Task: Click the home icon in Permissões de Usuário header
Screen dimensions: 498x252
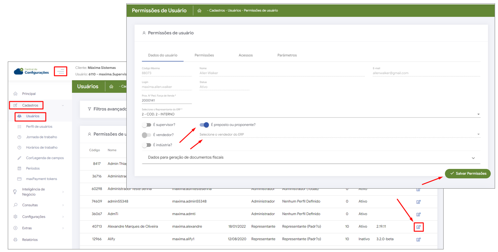Action: 199,10
